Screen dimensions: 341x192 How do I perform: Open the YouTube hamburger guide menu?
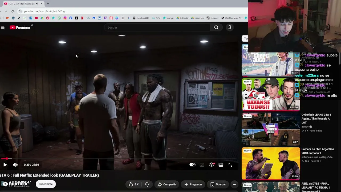[x=3, y=27]
